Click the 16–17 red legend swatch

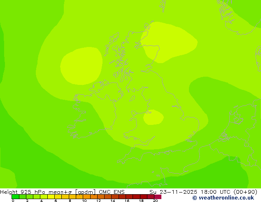point(129,197)
